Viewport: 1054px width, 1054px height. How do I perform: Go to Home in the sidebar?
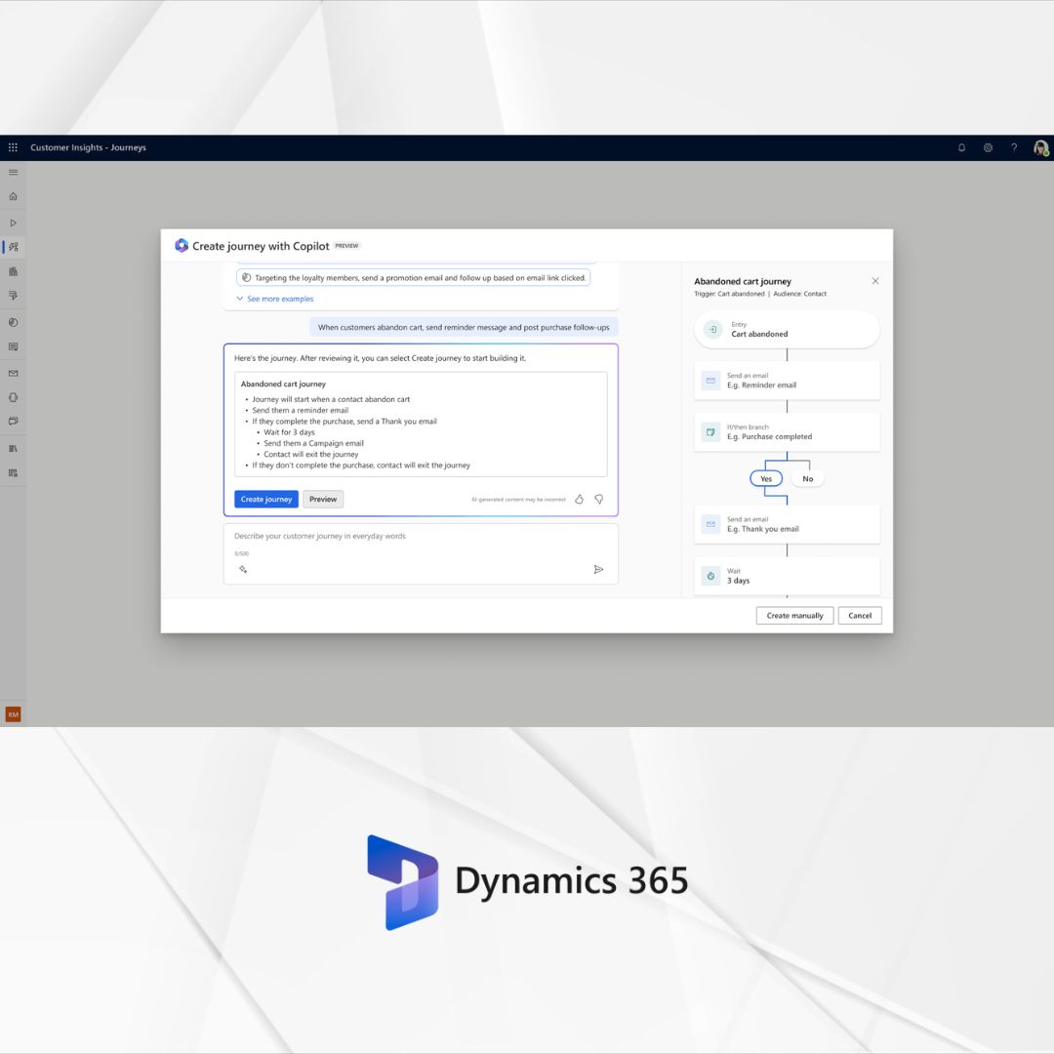13,196
